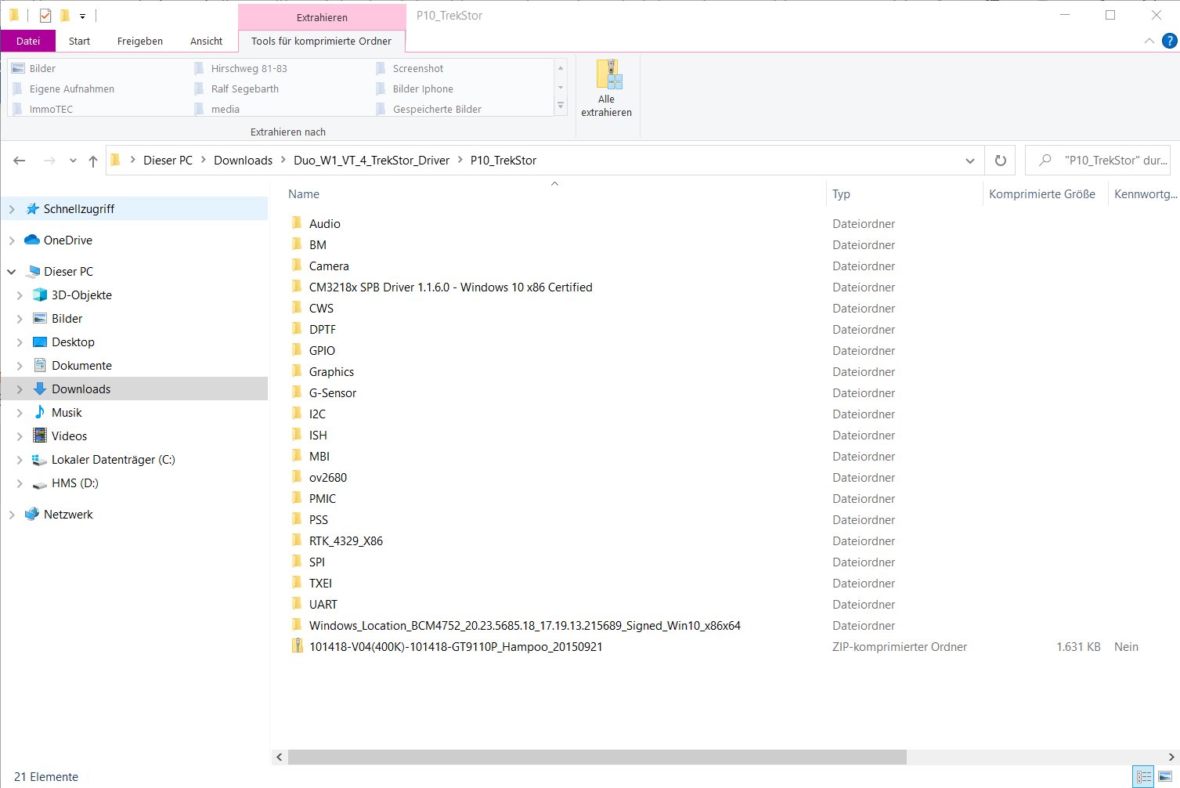
Task: Click the horizontal scrollbar thumb
Action: click(597, 757)
